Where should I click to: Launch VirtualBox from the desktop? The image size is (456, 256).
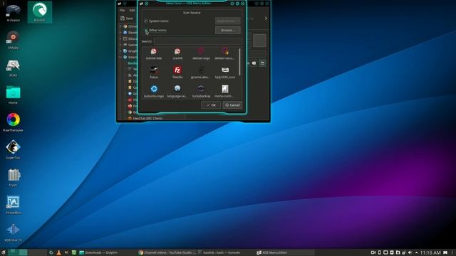(13, 205)
